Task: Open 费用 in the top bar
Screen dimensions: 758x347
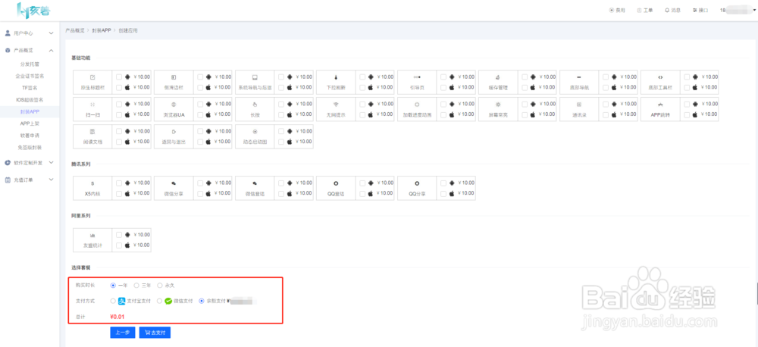Action: coord(617,10)
